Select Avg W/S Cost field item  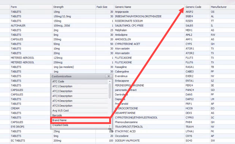point(80,111)
